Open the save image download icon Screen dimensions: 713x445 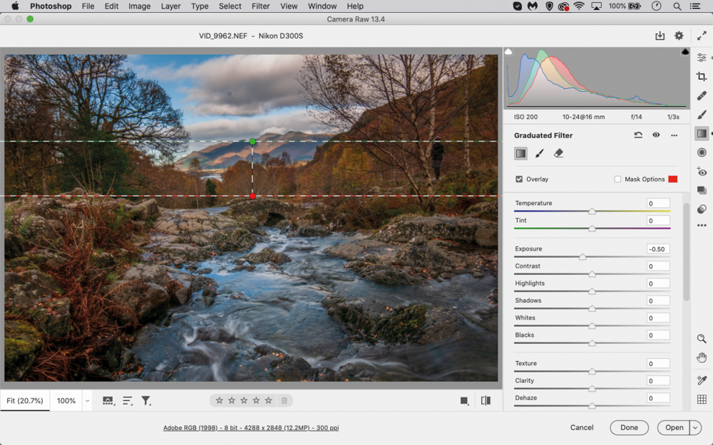point(660,36)
